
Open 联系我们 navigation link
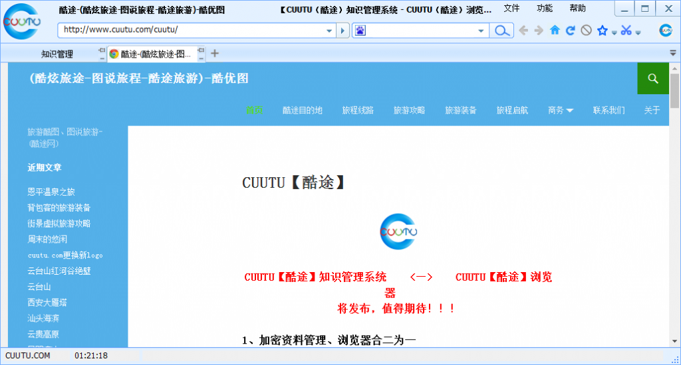[x=609, y=111]
